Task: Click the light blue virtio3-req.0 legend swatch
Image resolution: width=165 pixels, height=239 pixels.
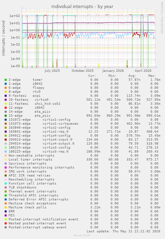Action: [6, 152]
